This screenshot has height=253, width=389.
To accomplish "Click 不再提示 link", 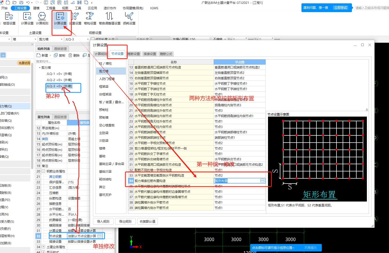I will [x=310, y=248].
